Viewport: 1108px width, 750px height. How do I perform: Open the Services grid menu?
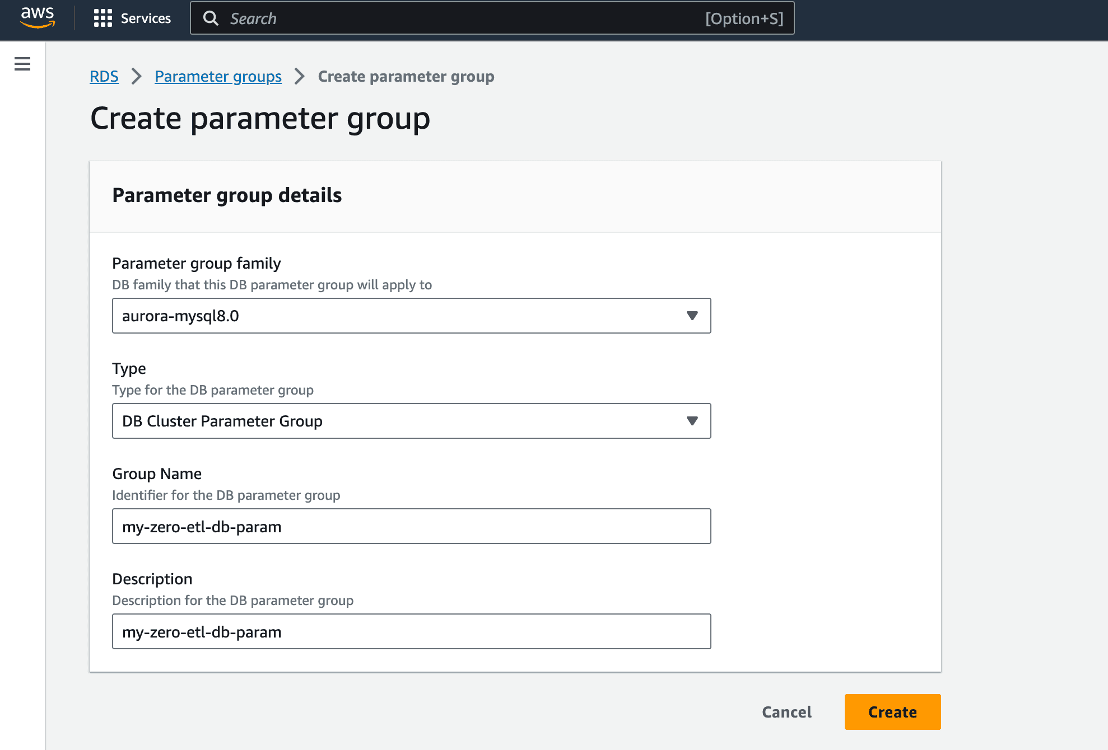click(x=103, y=18)
